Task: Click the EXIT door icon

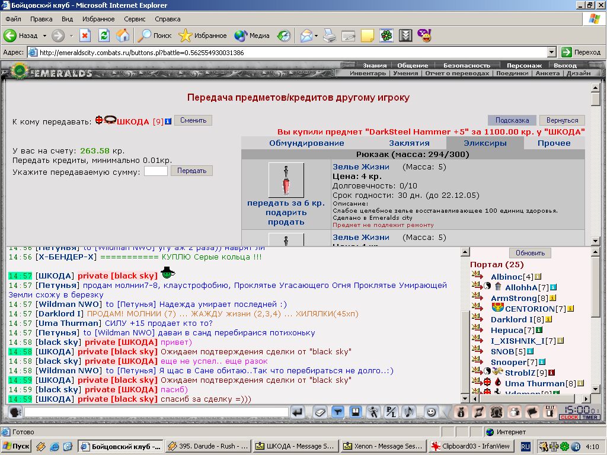Action: (550, 412)
